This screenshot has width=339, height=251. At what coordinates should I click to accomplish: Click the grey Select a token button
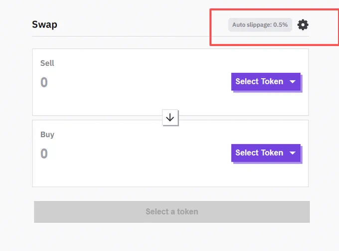tap(172, 212)
